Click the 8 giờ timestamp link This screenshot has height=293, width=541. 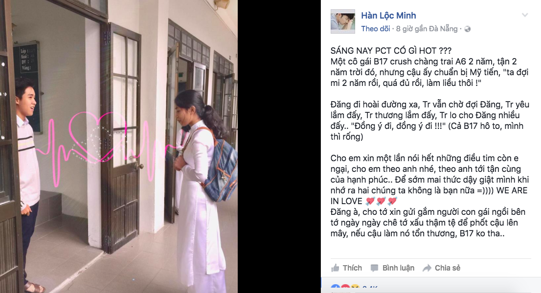point(405,29)
